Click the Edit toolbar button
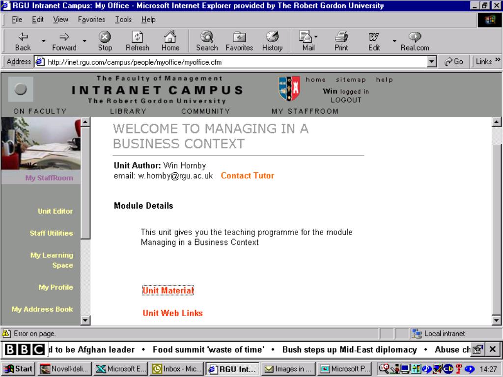Viewport: 503px width, 377px height. (x=374, y=41)
